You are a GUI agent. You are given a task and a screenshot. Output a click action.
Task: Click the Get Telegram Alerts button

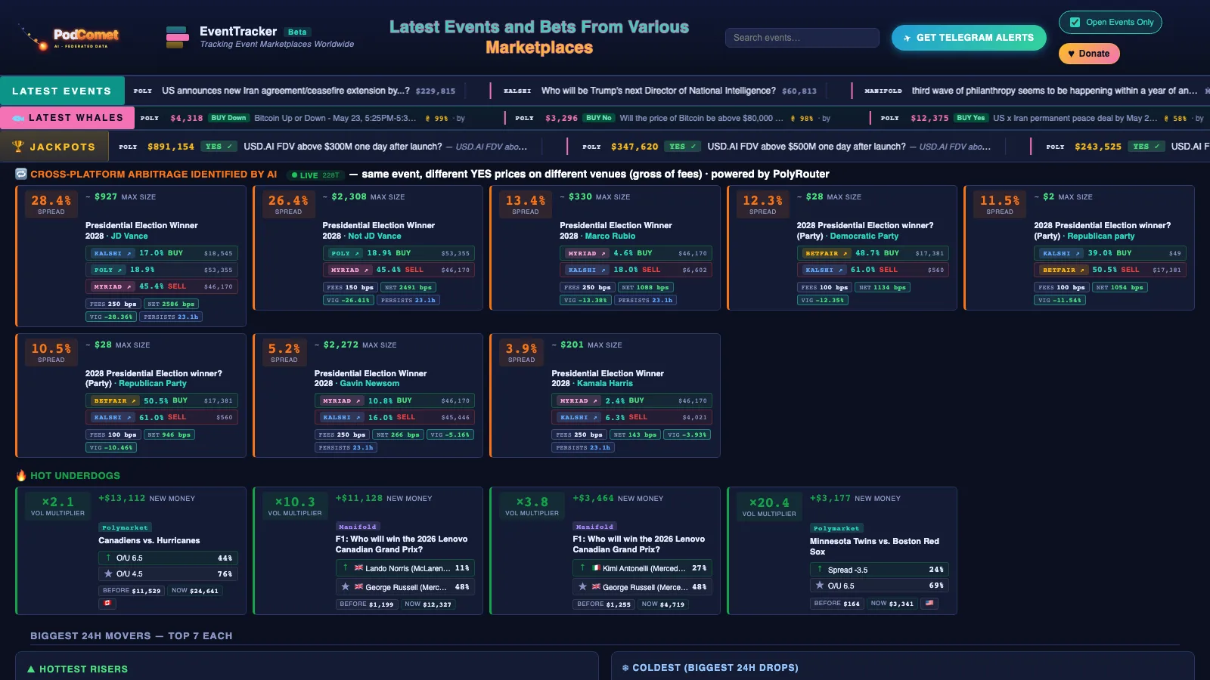tap(969, 38)
